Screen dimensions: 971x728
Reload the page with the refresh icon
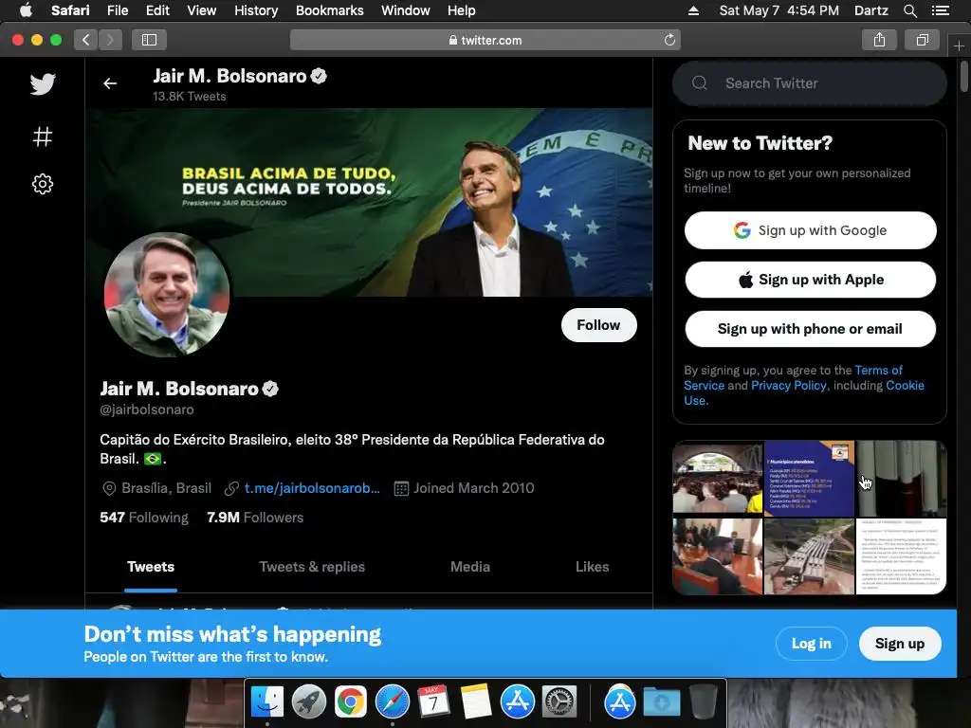tap(669, 40)
